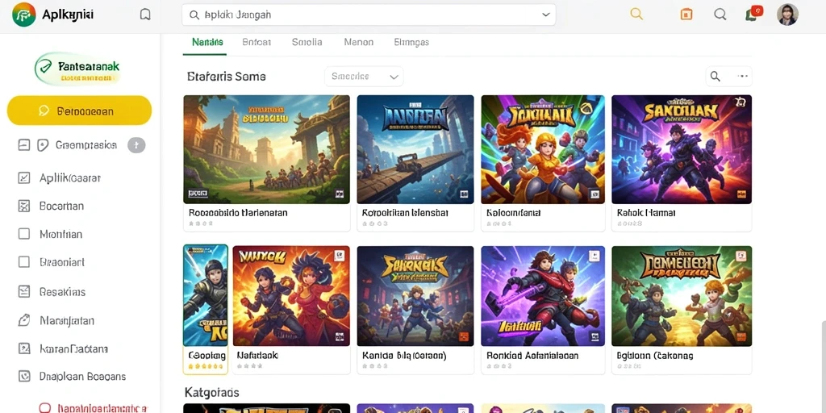Click the Bocarhan sidebar icon
The height and width of the screenshot is (413, 826).
23,206
